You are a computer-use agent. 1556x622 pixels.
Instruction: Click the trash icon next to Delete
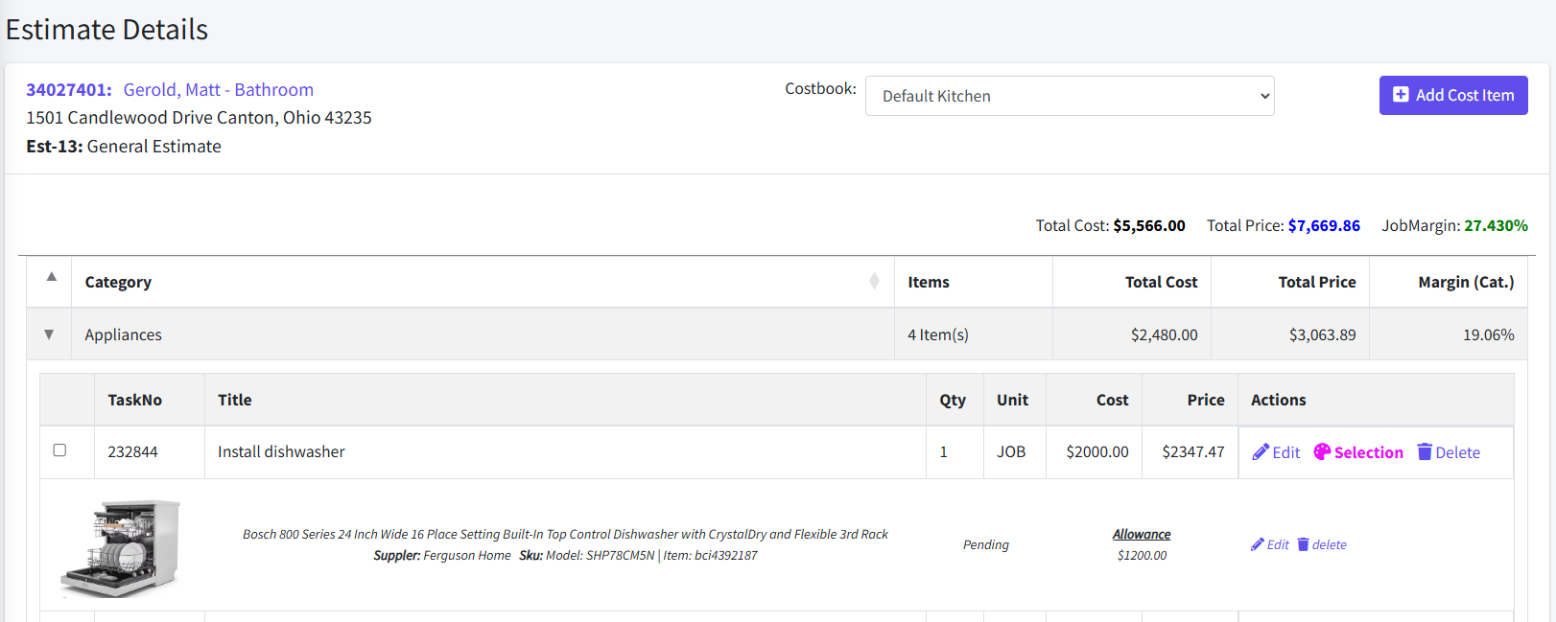point(1425,452)
